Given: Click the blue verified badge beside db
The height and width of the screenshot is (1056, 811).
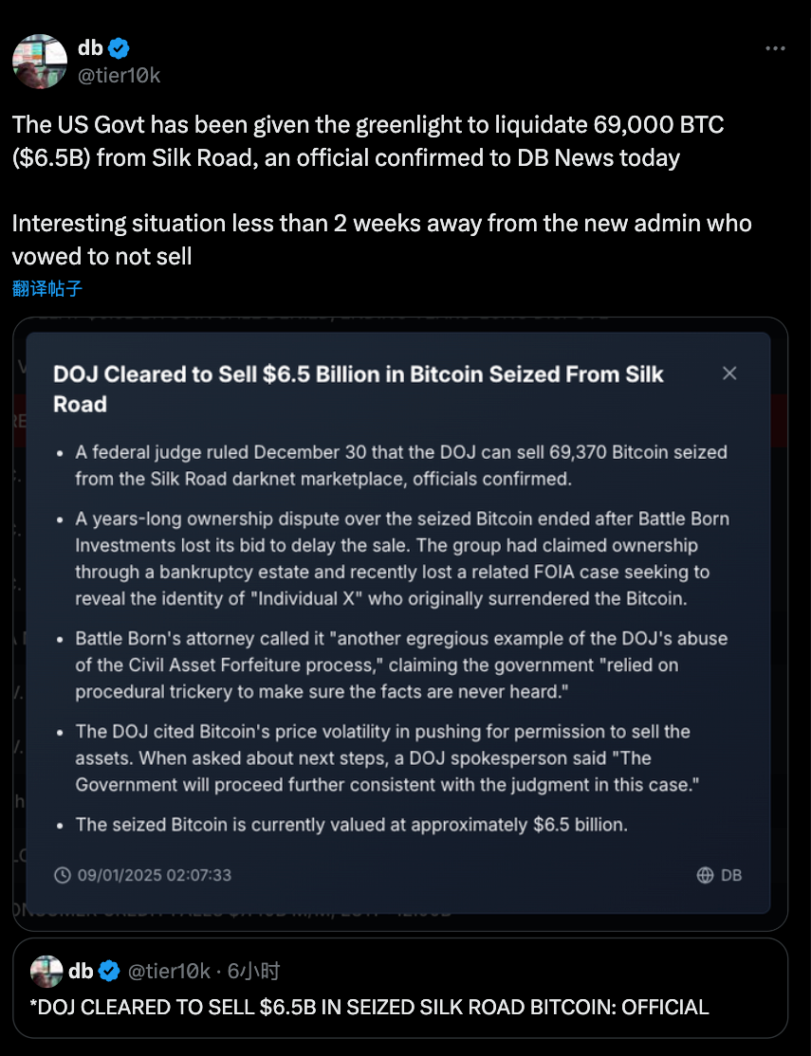Looking at the screenshot, I should [119, 48].
